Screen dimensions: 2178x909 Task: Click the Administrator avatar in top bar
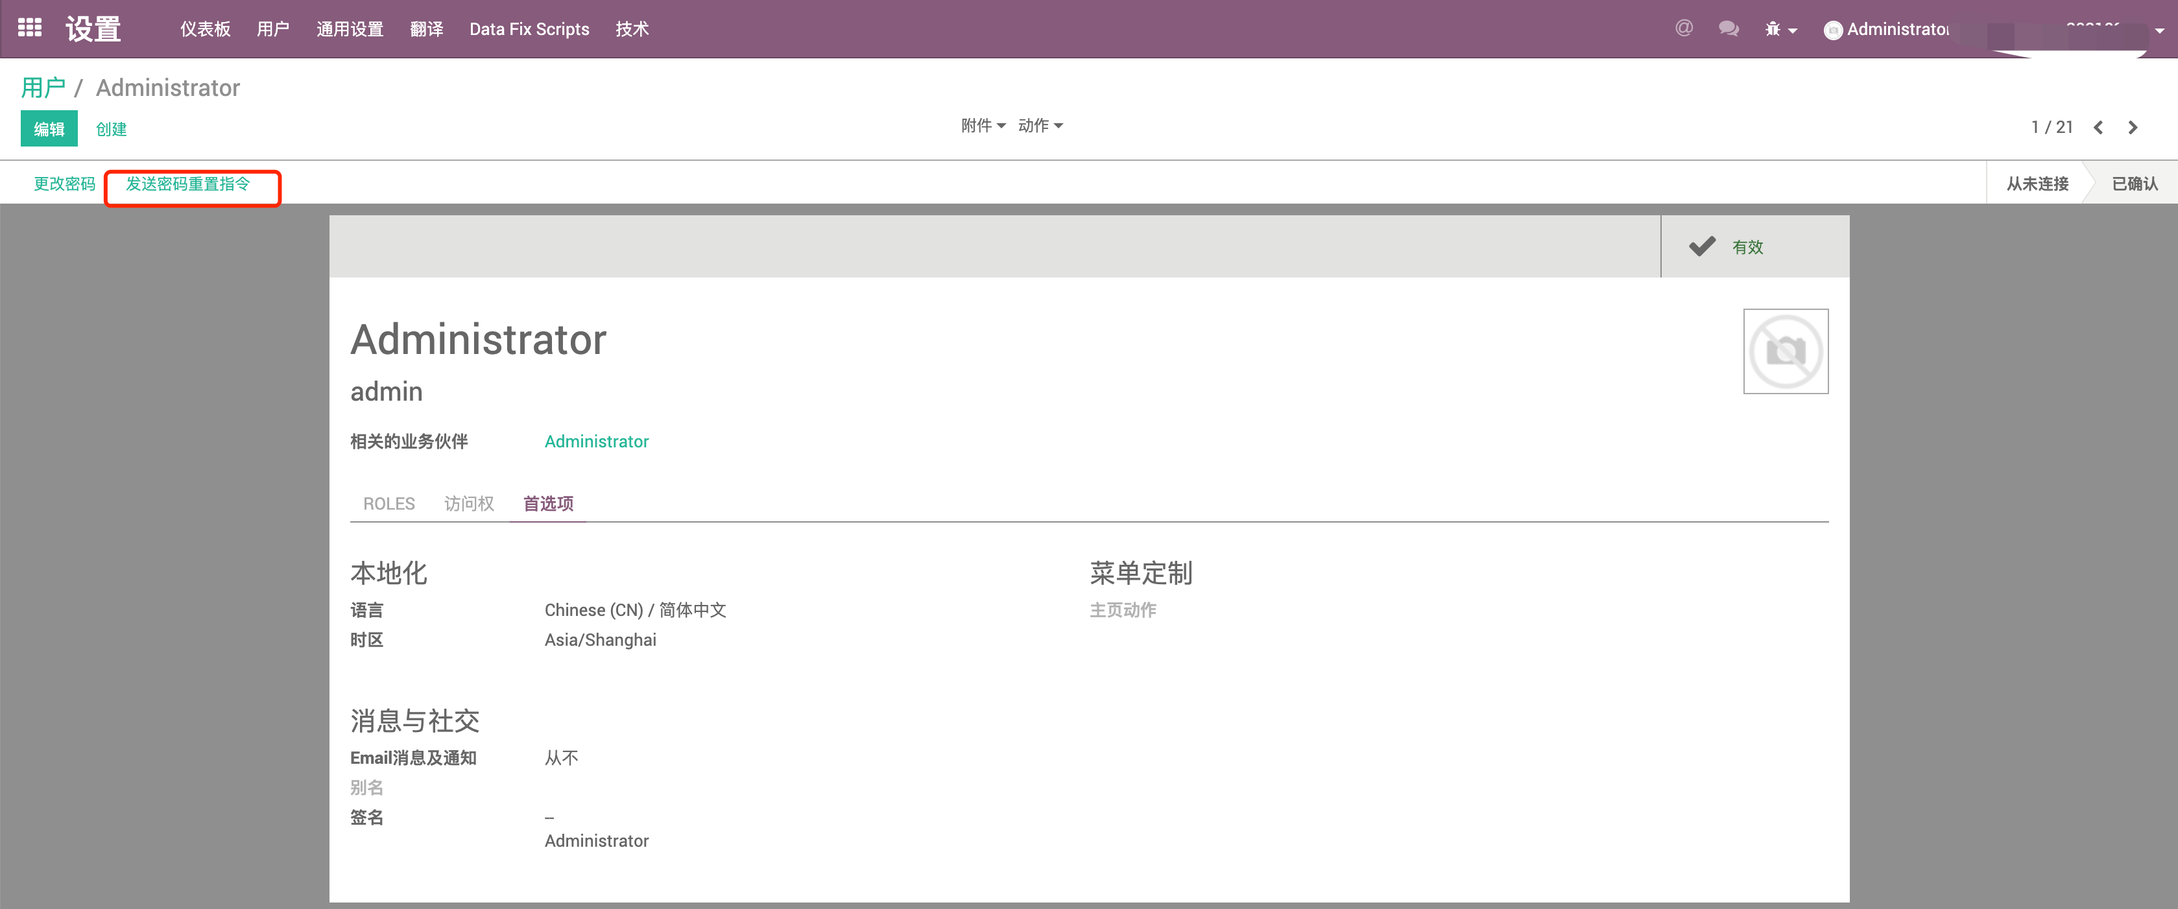(x=1832, y=30)
